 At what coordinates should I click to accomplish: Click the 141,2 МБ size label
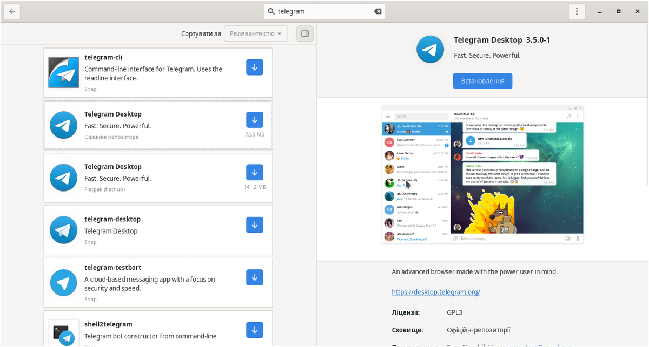point(255,187)
